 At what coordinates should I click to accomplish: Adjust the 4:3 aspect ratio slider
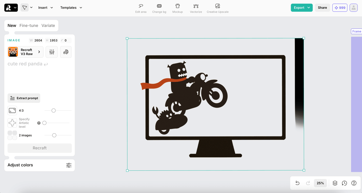pyautogui.click(x=53, y=111)
